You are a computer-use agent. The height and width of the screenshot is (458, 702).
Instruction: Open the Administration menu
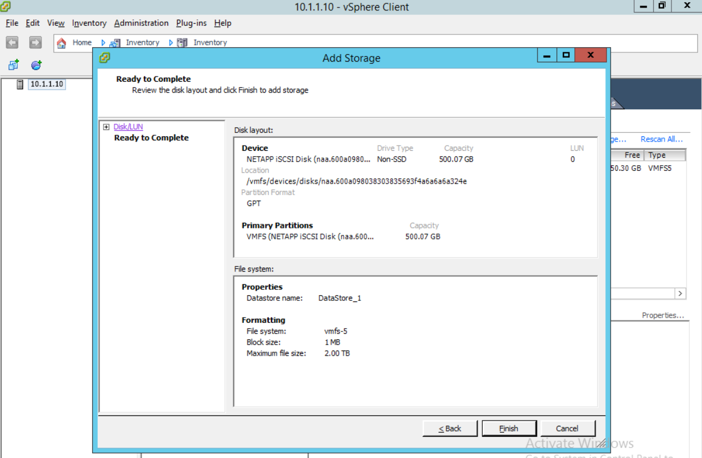pos(141,23)
